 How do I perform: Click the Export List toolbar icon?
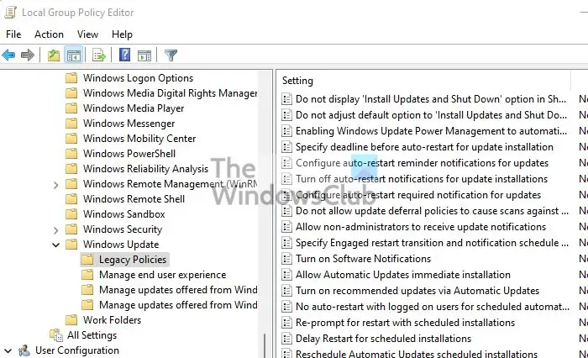[99, 55]
